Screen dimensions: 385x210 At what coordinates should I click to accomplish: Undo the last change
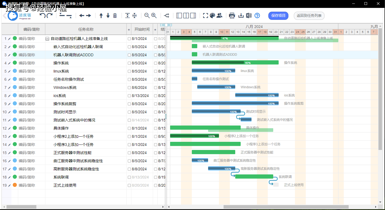pyautogui.click(x=43, y=15)
